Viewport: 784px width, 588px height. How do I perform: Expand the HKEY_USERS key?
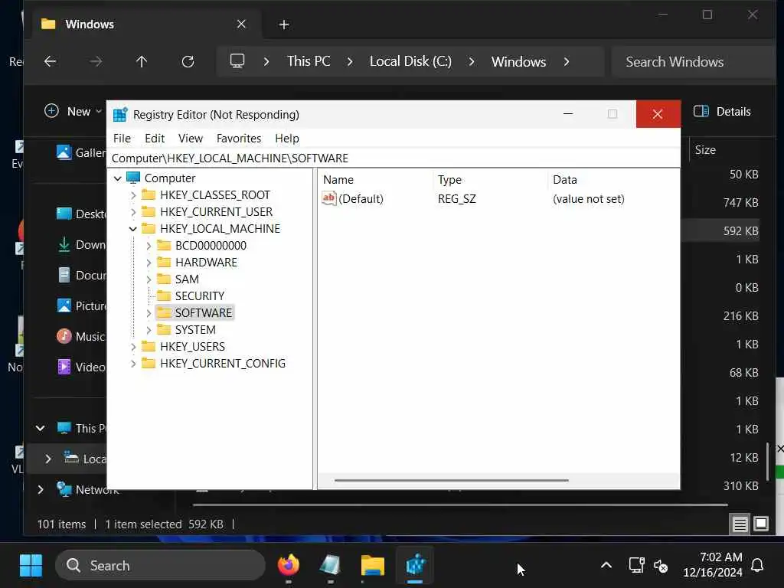tap(133, 347)
